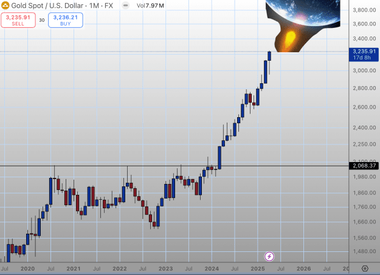Click the 3,236.21 BUY button
Viewport: 380px width, 275px height.
point(66,20)
